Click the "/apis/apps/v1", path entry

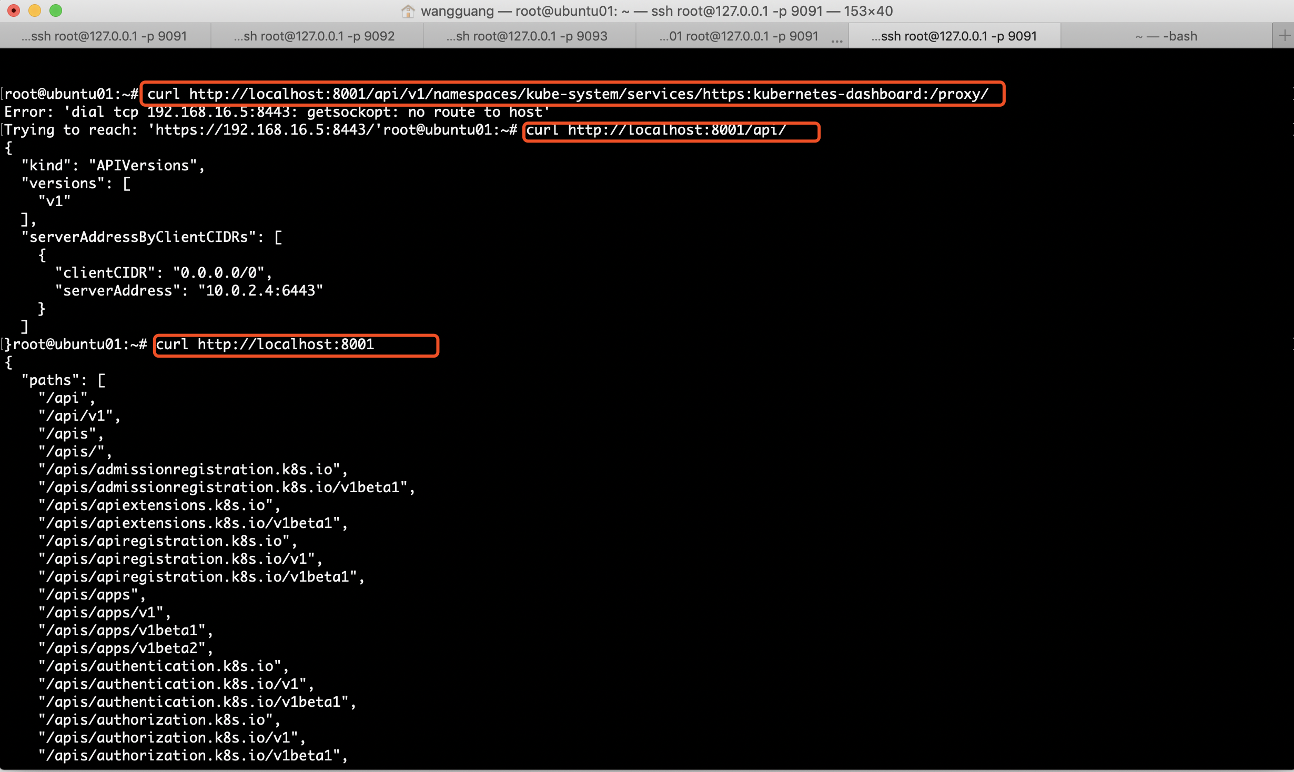105,612
